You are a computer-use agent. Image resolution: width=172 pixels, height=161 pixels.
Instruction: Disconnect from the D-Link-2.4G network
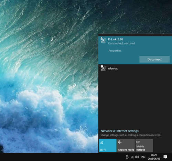(x=154, y=59)
